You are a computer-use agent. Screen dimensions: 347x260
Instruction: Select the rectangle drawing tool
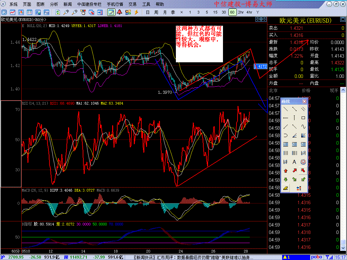click(x=303, y=118)
